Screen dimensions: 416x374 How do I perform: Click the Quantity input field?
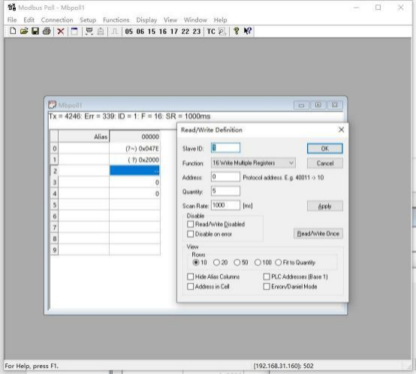point(225,191)
